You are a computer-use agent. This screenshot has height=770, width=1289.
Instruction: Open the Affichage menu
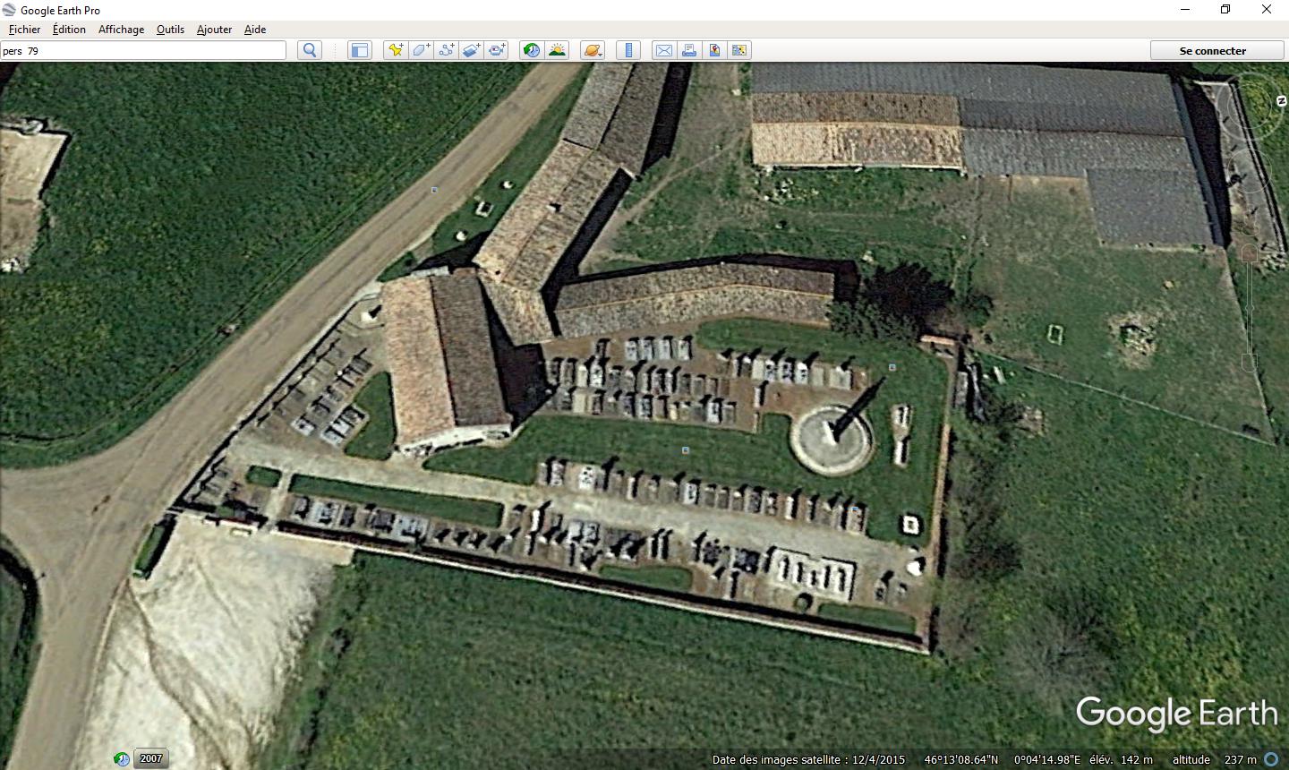(x=121, y=29)
